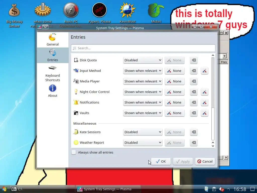This screenshot has width=257, height=193.
Task: Click the Notifications shortcut None button
Action: click(x=175, y=103)
